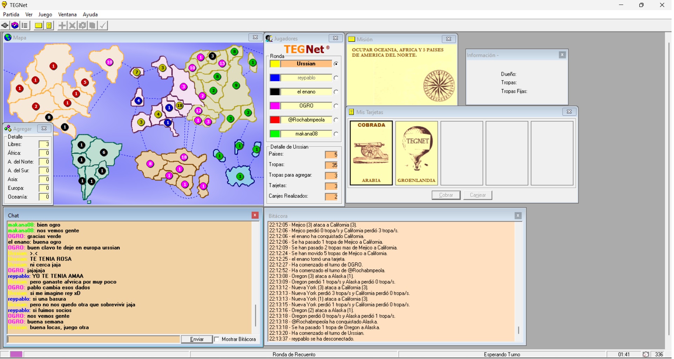Close the Misión panel

449,39
